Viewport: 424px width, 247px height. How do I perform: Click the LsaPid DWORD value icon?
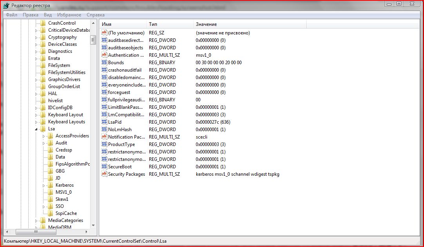104,122
